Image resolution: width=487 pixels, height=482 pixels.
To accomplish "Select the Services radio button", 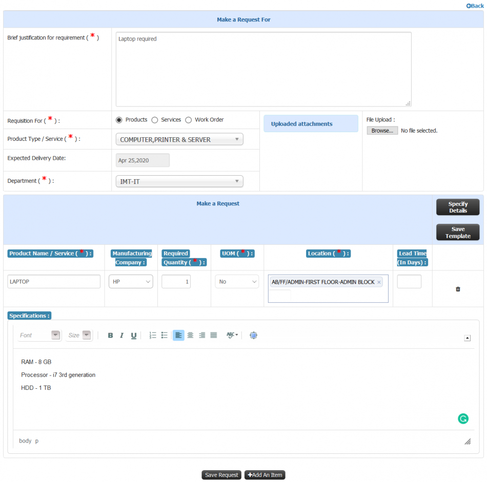I will point(155,120).
